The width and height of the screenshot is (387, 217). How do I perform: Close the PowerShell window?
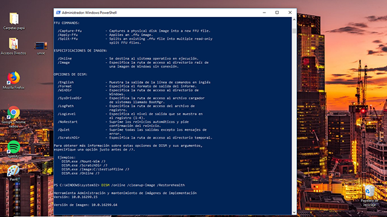pyautogui.click(x=290, y=13)
